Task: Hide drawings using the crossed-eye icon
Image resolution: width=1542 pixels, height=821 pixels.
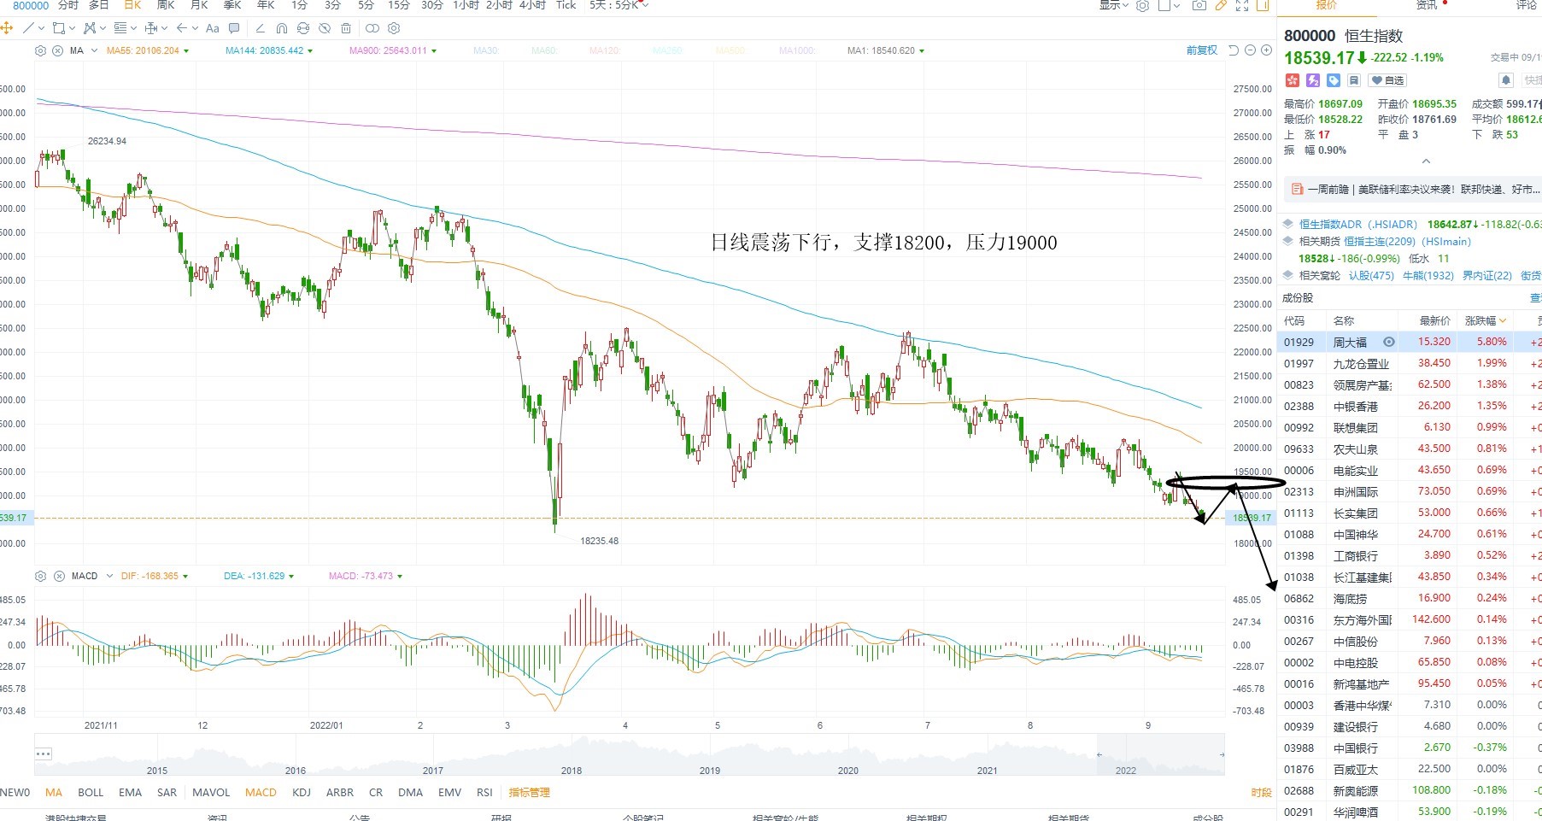Action: 325,28
